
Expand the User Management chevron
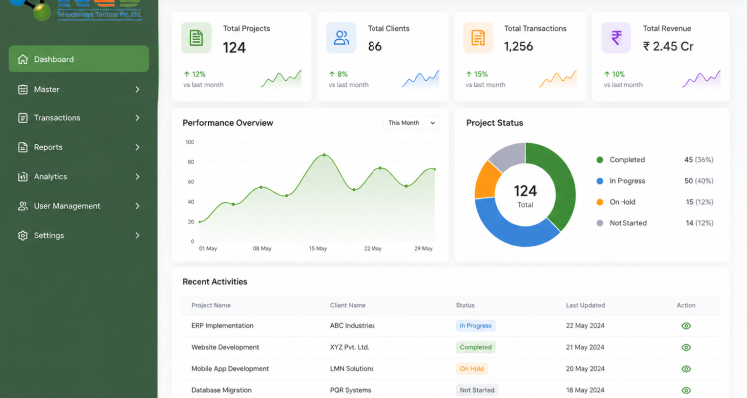[x=137, y=206]
